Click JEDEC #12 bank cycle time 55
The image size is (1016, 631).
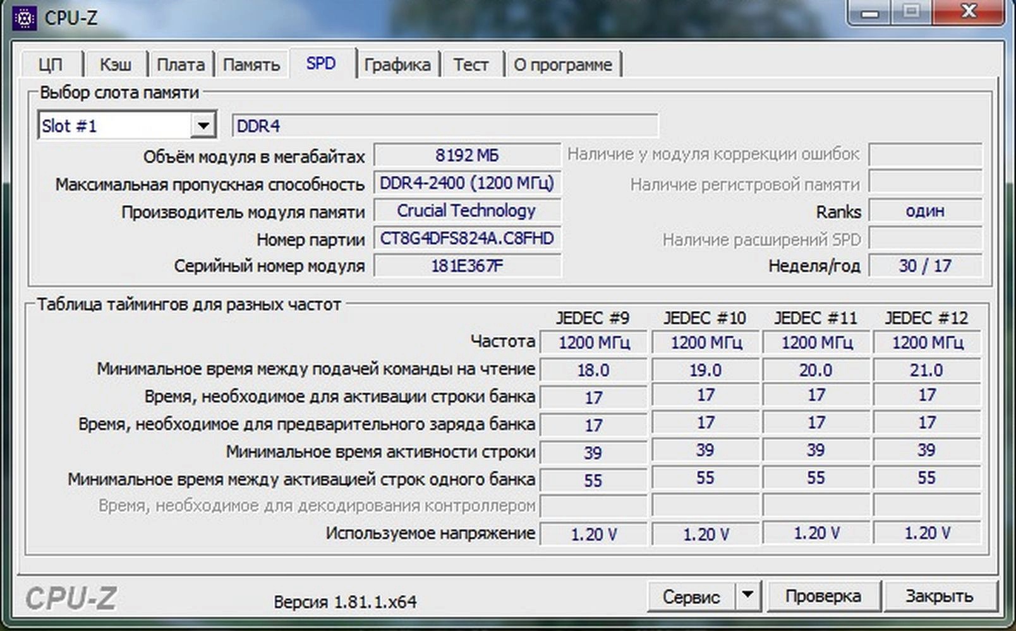(927, 478)
